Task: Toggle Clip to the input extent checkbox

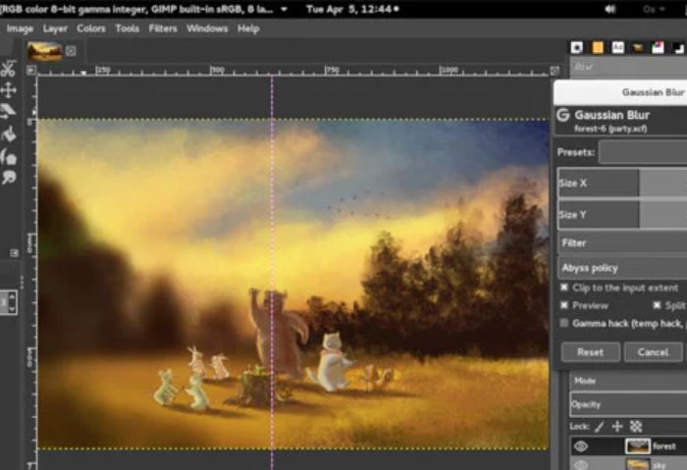Action: tap(564, 287)
